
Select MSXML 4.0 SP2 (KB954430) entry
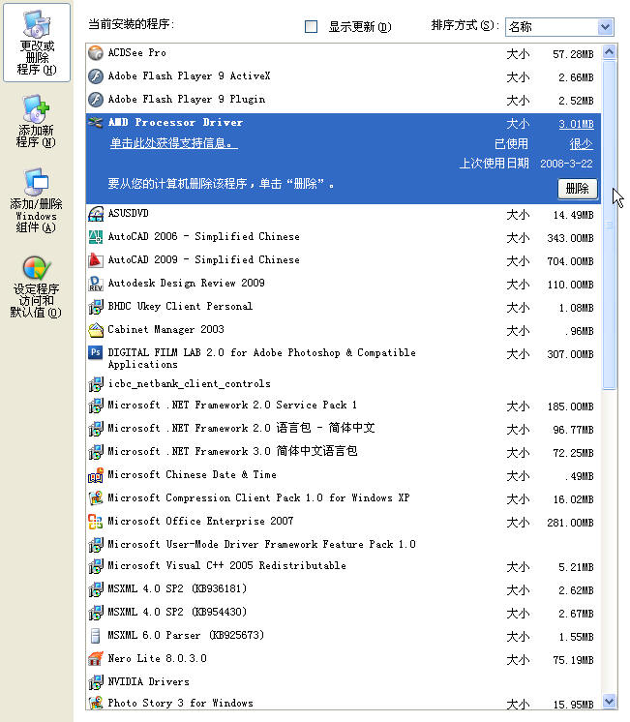click(344, 613)
